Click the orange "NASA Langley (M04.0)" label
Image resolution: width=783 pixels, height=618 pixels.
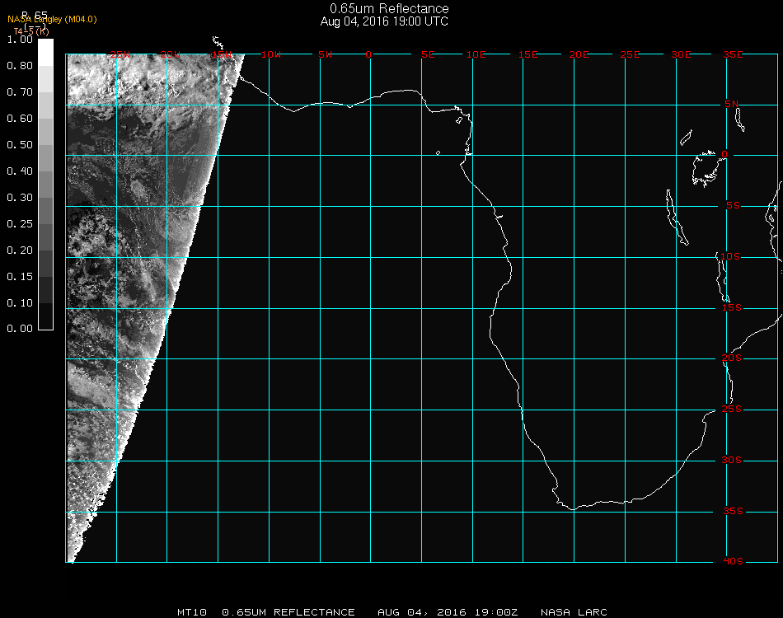pos(52,20)
